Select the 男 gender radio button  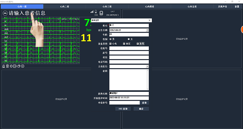point(111,39)
